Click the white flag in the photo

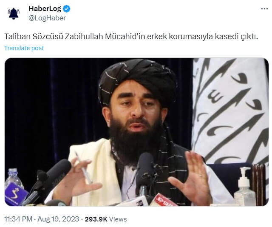tap(230, 111)
